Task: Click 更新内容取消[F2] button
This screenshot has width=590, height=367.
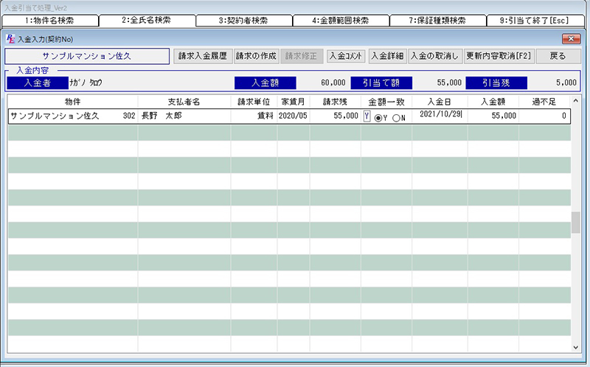Action: point(498,55)
